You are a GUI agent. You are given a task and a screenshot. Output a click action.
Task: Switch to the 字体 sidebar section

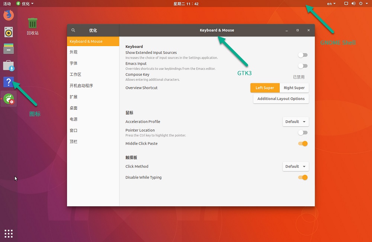point(74,64)
